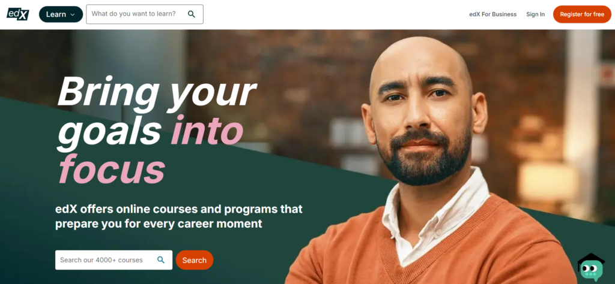Viewport: 615px width, 284px height.
Task: Click the graduation cap on chatbot mascot
Action: tap(592, 259)
